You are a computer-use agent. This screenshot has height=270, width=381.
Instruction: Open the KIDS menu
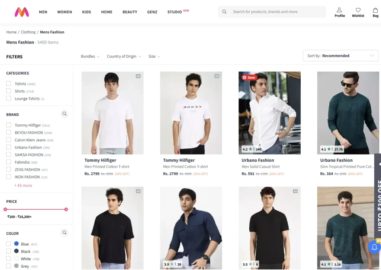click(86, 12)
